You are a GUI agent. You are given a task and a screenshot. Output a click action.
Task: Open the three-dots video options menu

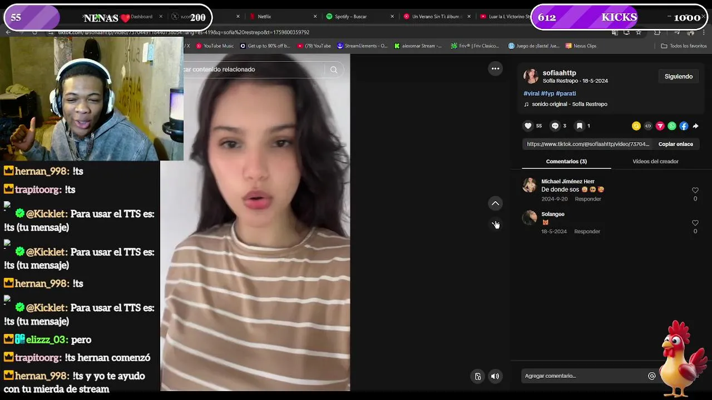(495, 69)
